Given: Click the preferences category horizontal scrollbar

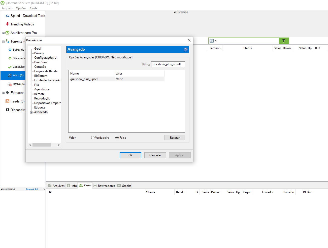Looking at the screenshot, I should [x=42, y=145].
